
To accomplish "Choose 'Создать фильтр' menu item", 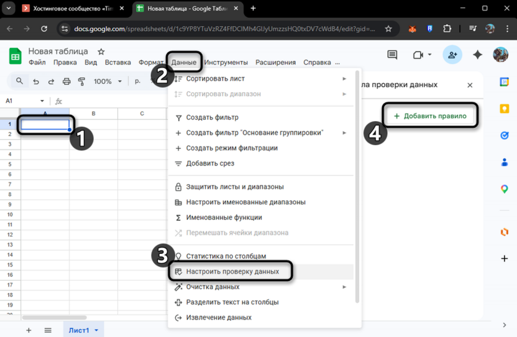I will click(x=261, y=117).
